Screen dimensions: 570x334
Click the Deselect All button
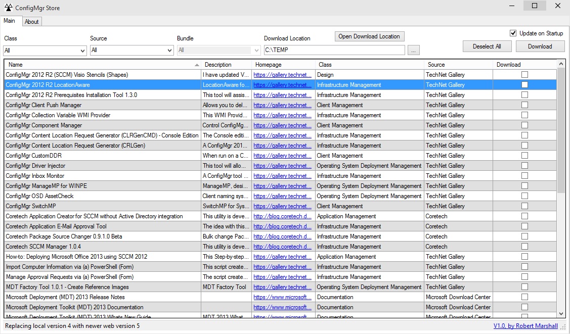pos(487,46)
